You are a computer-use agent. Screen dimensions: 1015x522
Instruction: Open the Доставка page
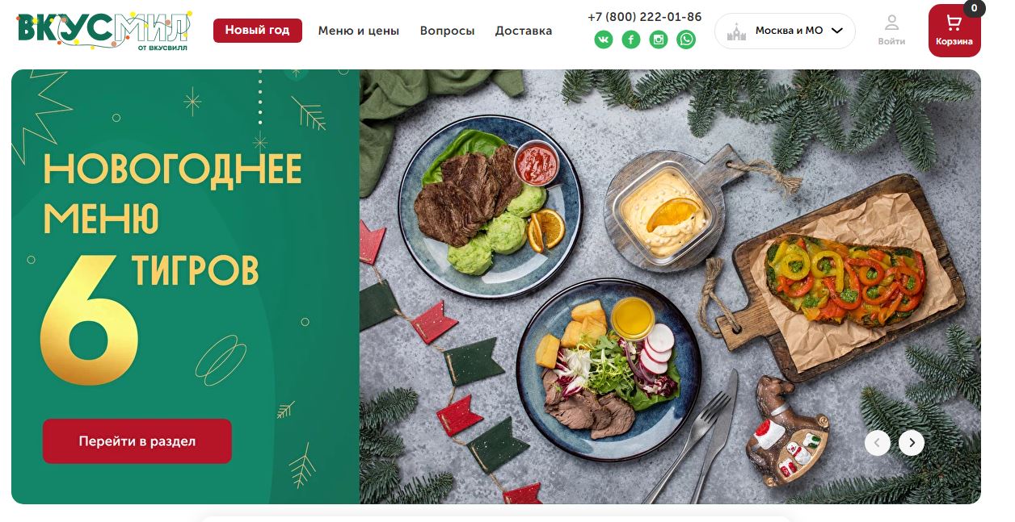tap(524, 31)
